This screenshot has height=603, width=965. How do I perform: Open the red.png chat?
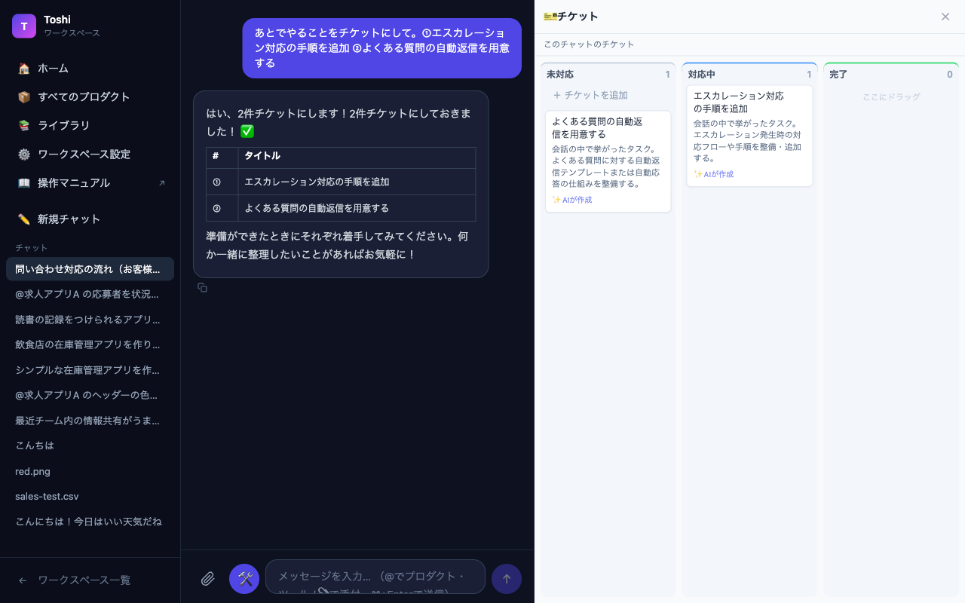pos(90,471)
